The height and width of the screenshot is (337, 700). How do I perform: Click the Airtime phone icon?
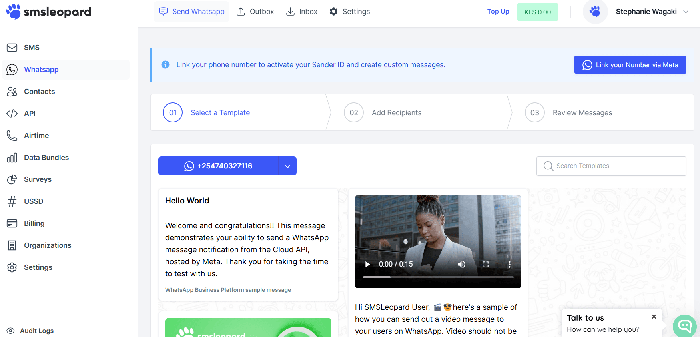[12, 136]
